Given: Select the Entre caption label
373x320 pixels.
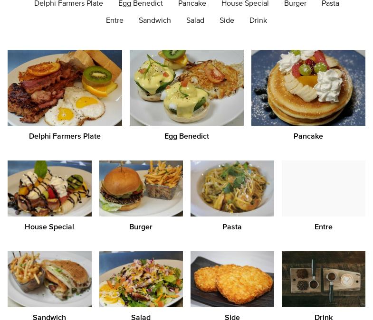Looking at the screenshot, I should 324,227.
